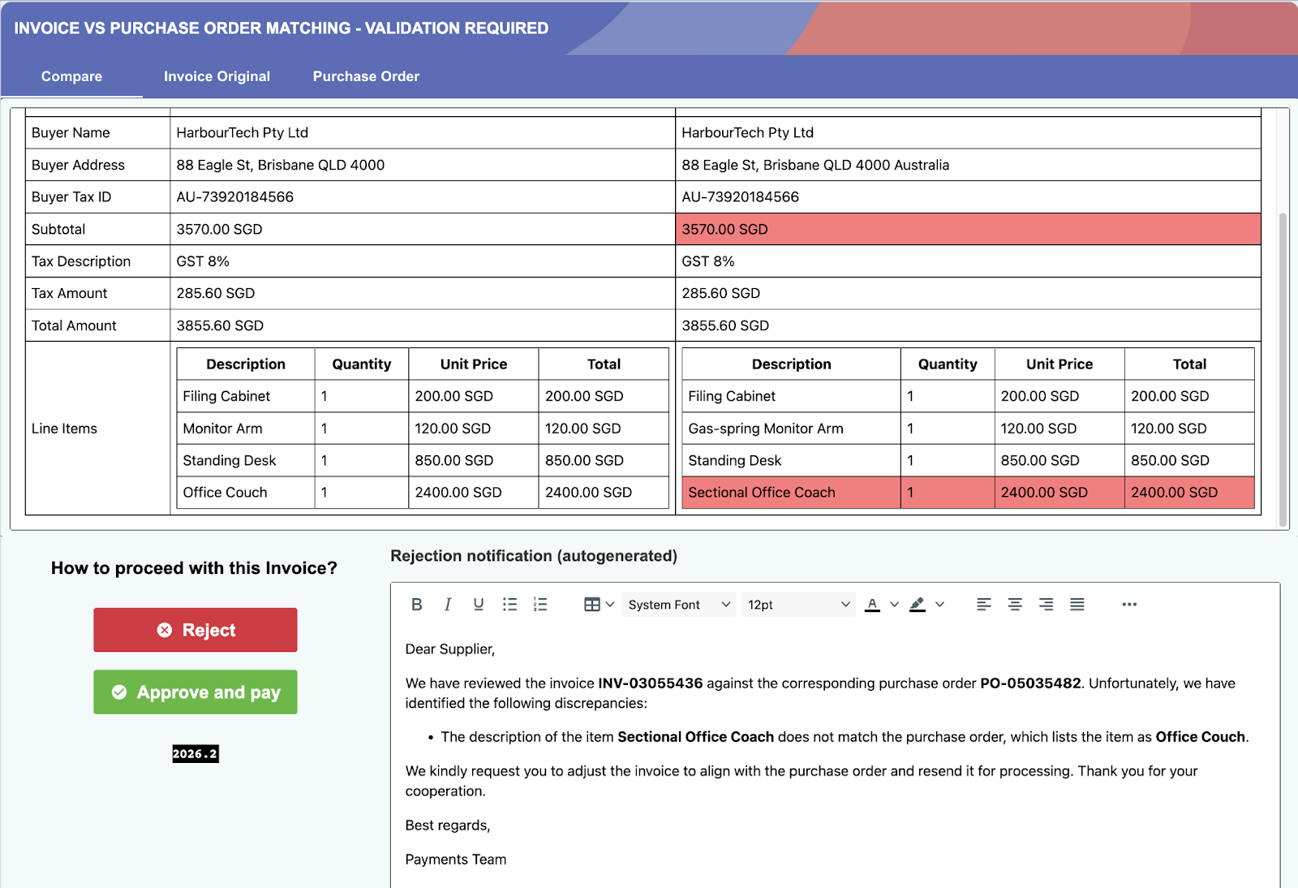Click the Line Items row label
The width and height of the screenshot is (1298, 888).
[64, 429]
